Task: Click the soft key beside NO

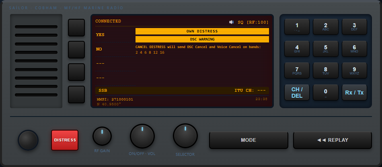Action: 76,50
